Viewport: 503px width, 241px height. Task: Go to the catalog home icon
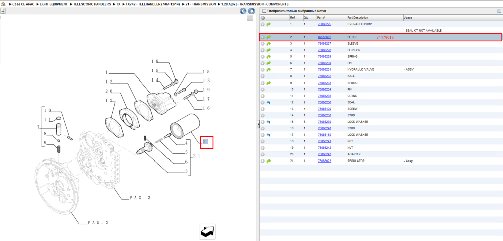tap(3, 4)
